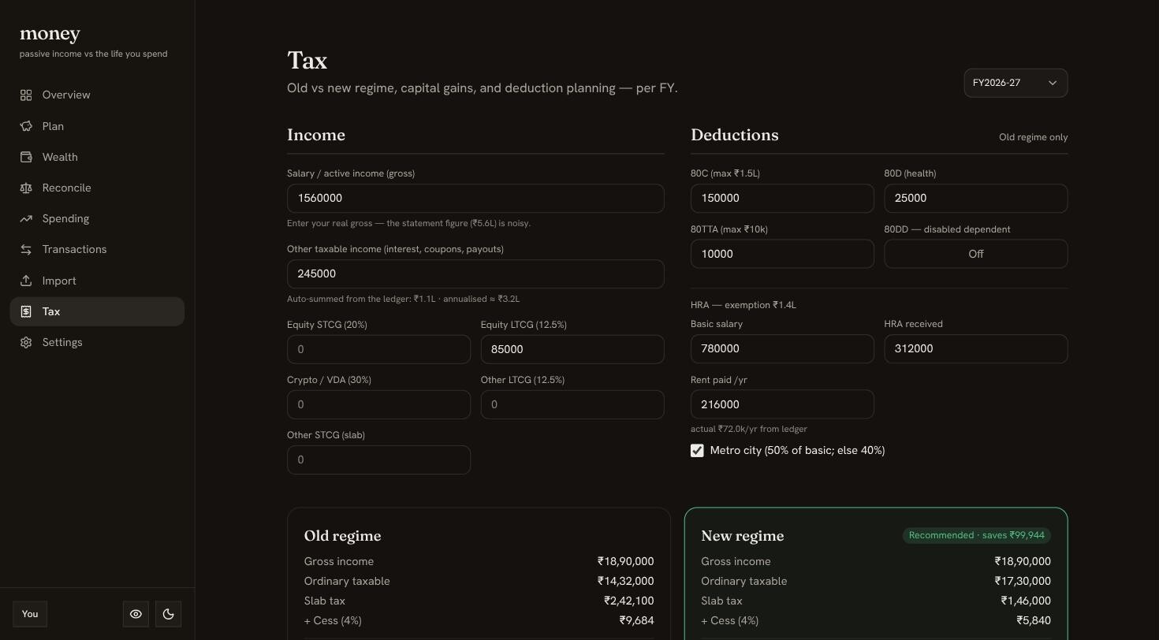Click the Reconcile scales icon
This screenshot has width=1159, height=640.
click(26, 188)
